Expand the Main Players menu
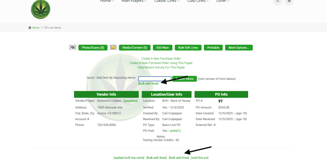Image resolution: width=327 pixels, height=162 pixels. pyautogui.click(x=134, y=1)
